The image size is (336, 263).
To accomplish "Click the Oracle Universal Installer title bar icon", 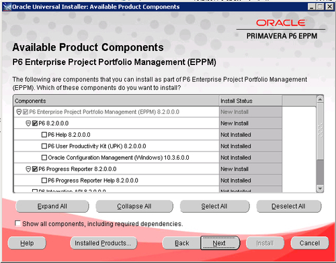I will pyautogui.click(x=7, y=7).
